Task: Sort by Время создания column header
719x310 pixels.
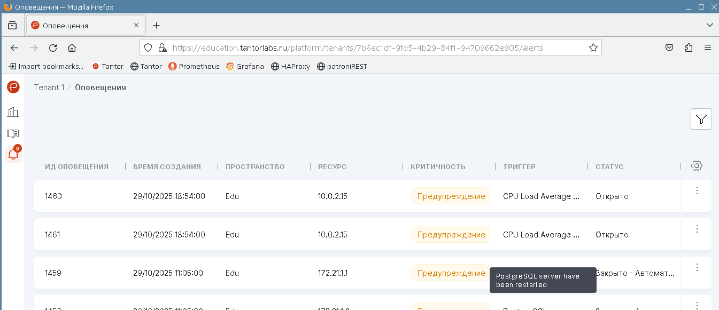Action: pyautogui.click(x=167, y=167)
